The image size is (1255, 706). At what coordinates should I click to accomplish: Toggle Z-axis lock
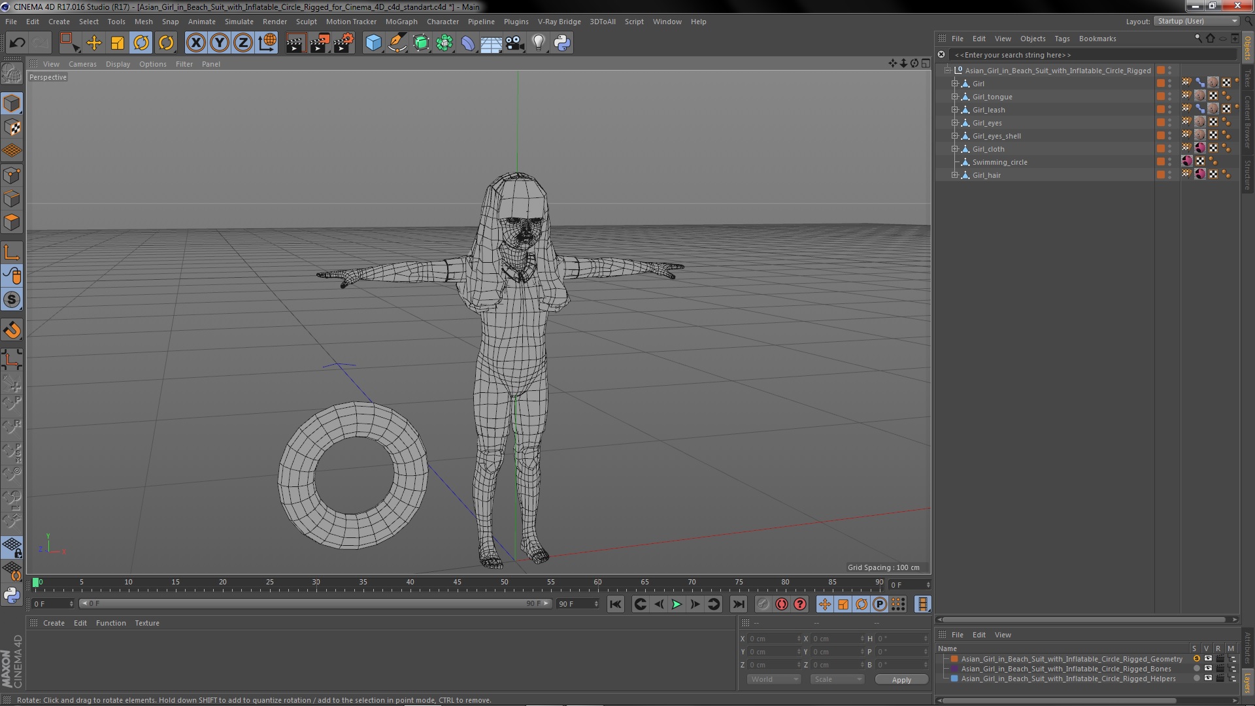tap(243, 43)
